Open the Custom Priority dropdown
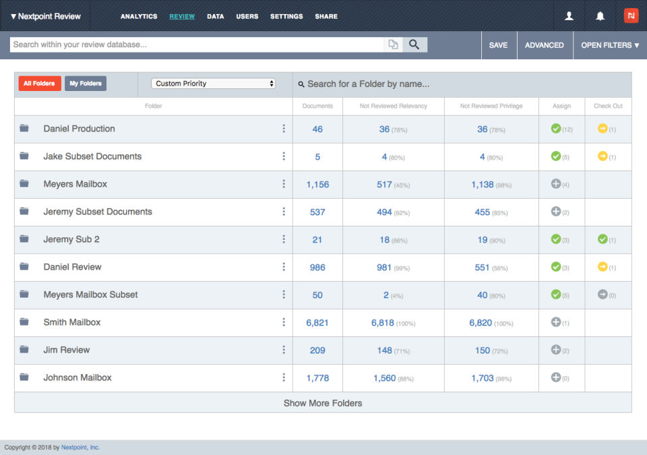 pos(214,84)
